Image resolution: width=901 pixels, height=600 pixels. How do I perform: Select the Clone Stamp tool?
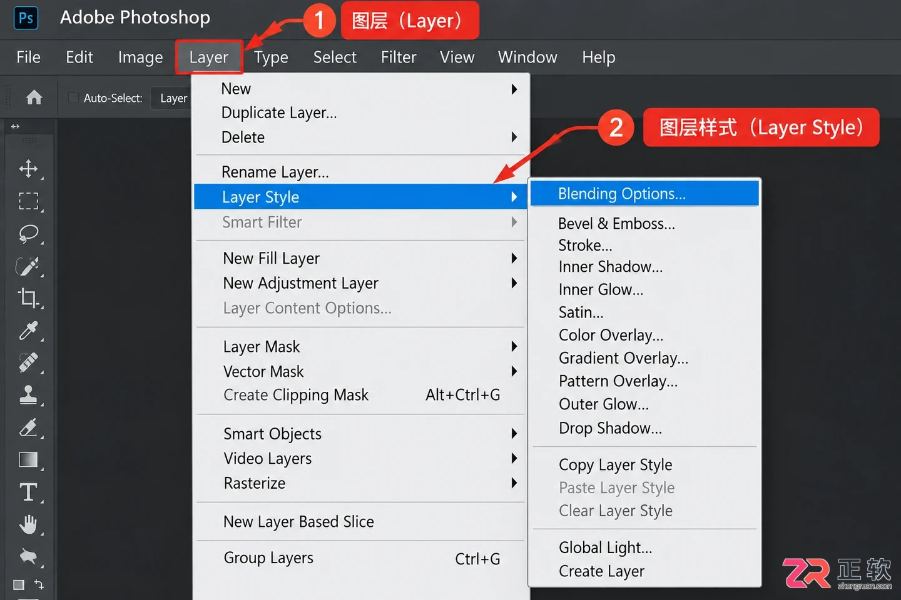click(x=28, y=395)
